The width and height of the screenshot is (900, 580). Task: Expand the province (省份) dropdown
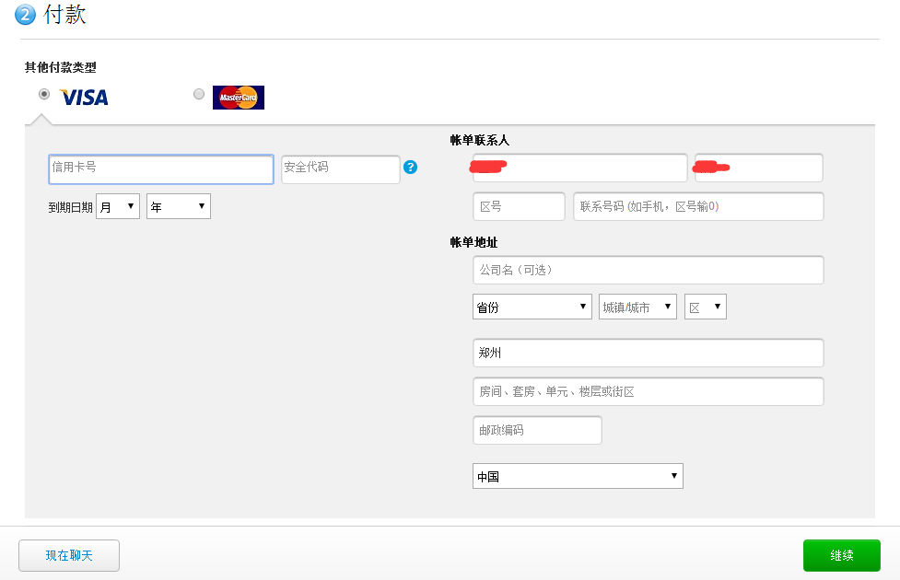click(x=532, y=307)
